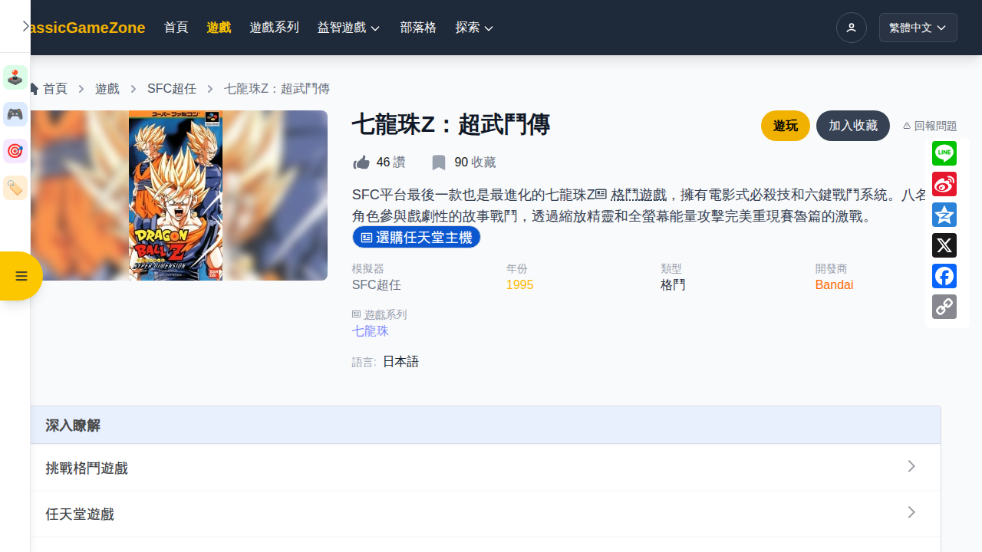The image size is (982, 552).
Task: Click the 七龍珠 series link
Action: [x=371, y=331]
